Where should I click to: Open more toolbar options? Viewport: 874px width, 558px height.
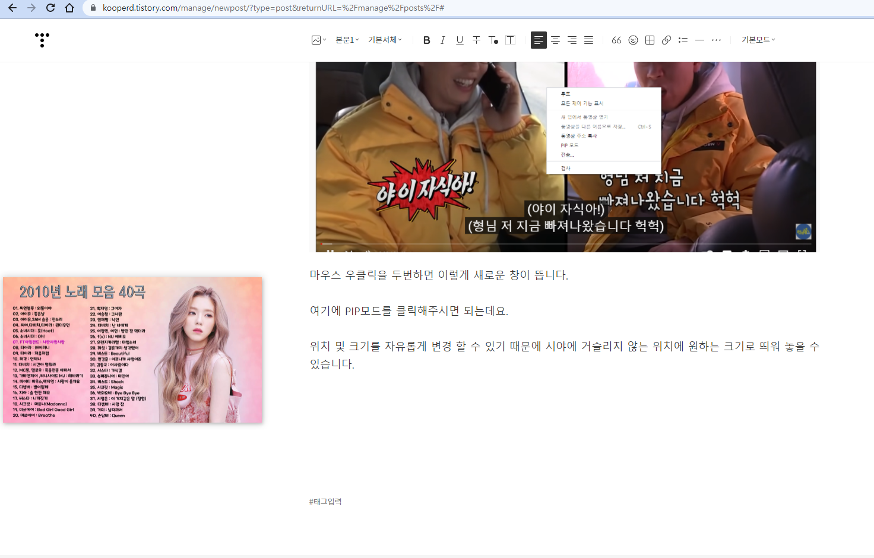pos(716,40)
